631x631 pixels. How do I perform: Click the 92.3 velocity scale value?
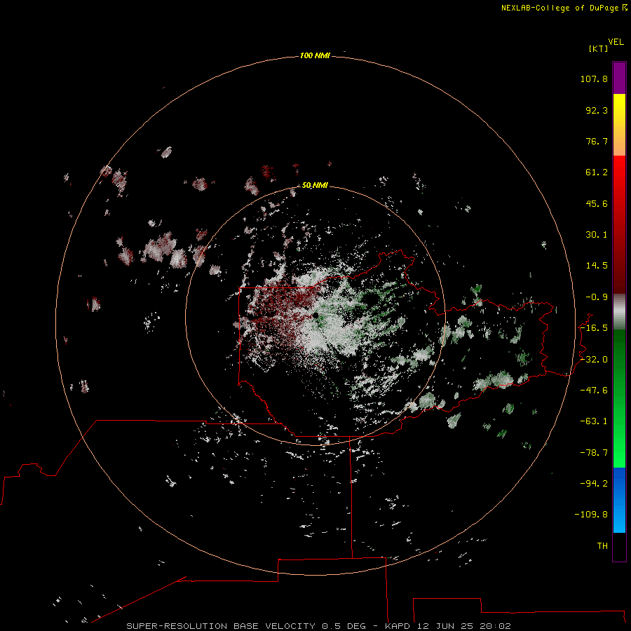pyautogui.click(x=597, y=110)
